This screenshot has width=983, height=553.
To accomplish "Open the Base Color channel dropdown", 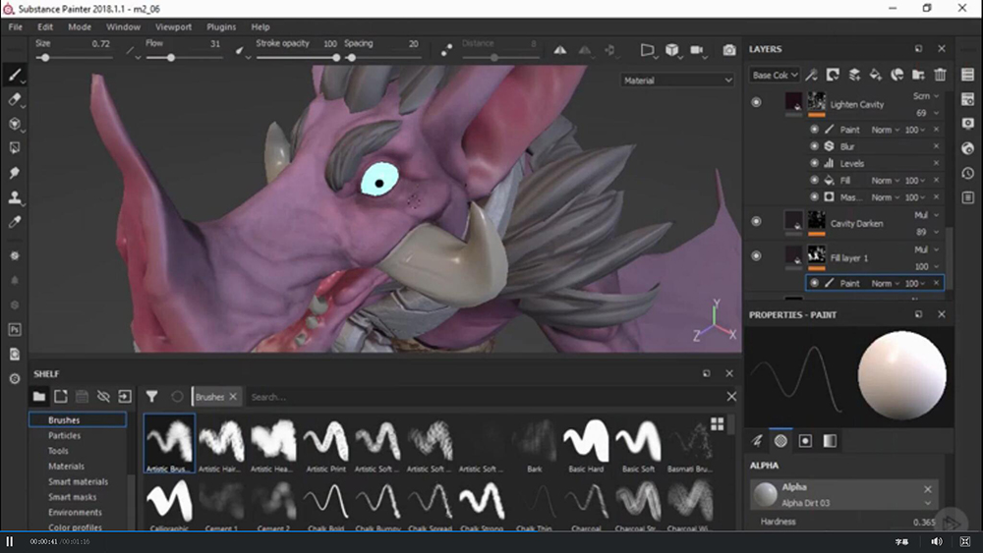I will pyautogui.click(x=775, y=76).
